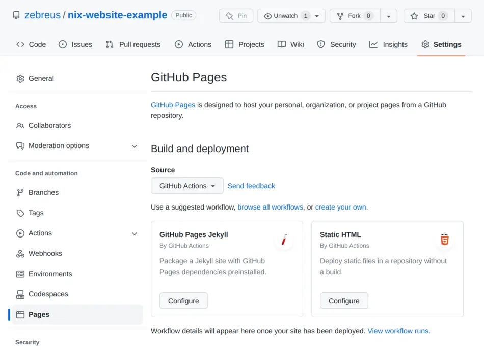Viewport: 484px width, 356px height.
Task: Click the branch icon beside Branches
Action: click(x=20, y=193)
